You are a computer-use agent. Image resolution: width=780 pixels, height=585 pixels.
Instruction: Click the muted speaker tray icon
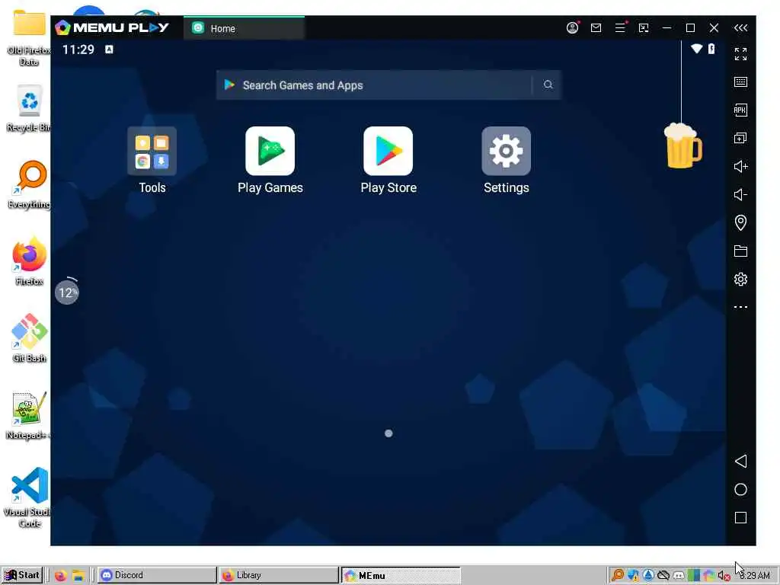[x=724, y=576]
